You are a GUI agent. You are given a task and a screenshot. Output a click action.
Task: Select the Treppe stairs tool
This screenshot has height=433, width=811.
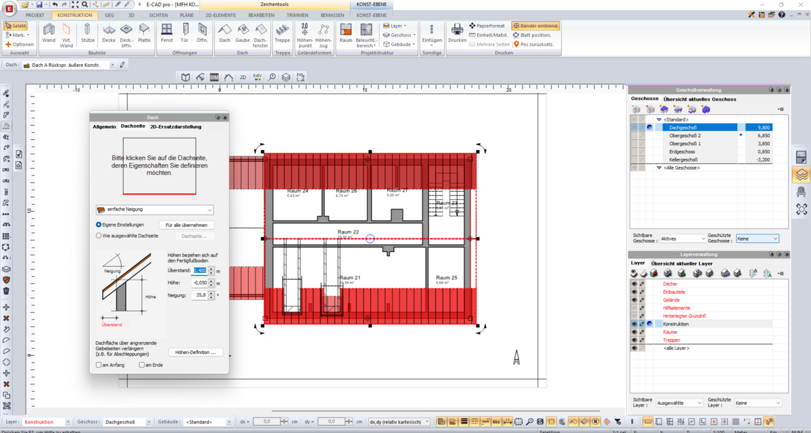click(282, 34)
